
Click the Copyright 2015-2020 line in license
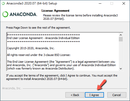pos(31,48)
